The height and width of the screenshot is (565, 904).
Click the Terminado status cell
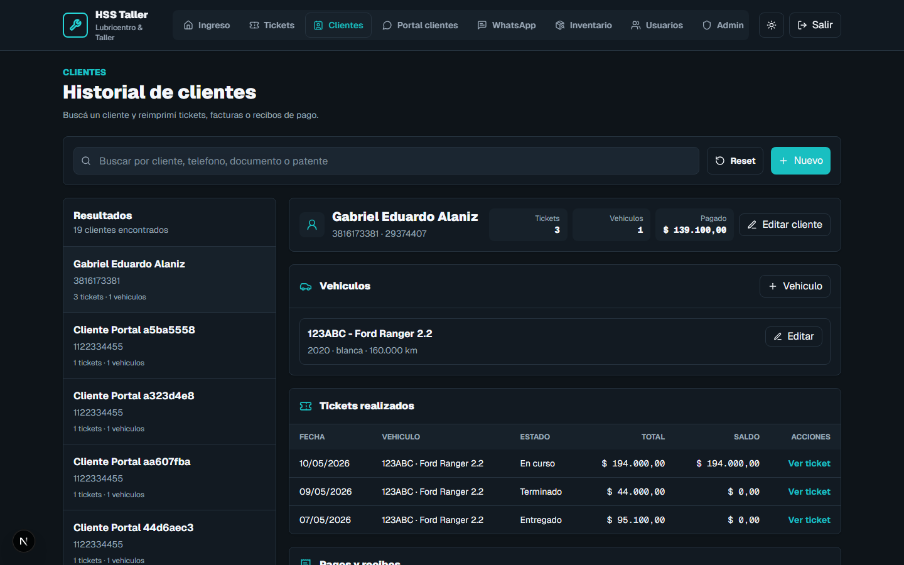coord(541,492)
